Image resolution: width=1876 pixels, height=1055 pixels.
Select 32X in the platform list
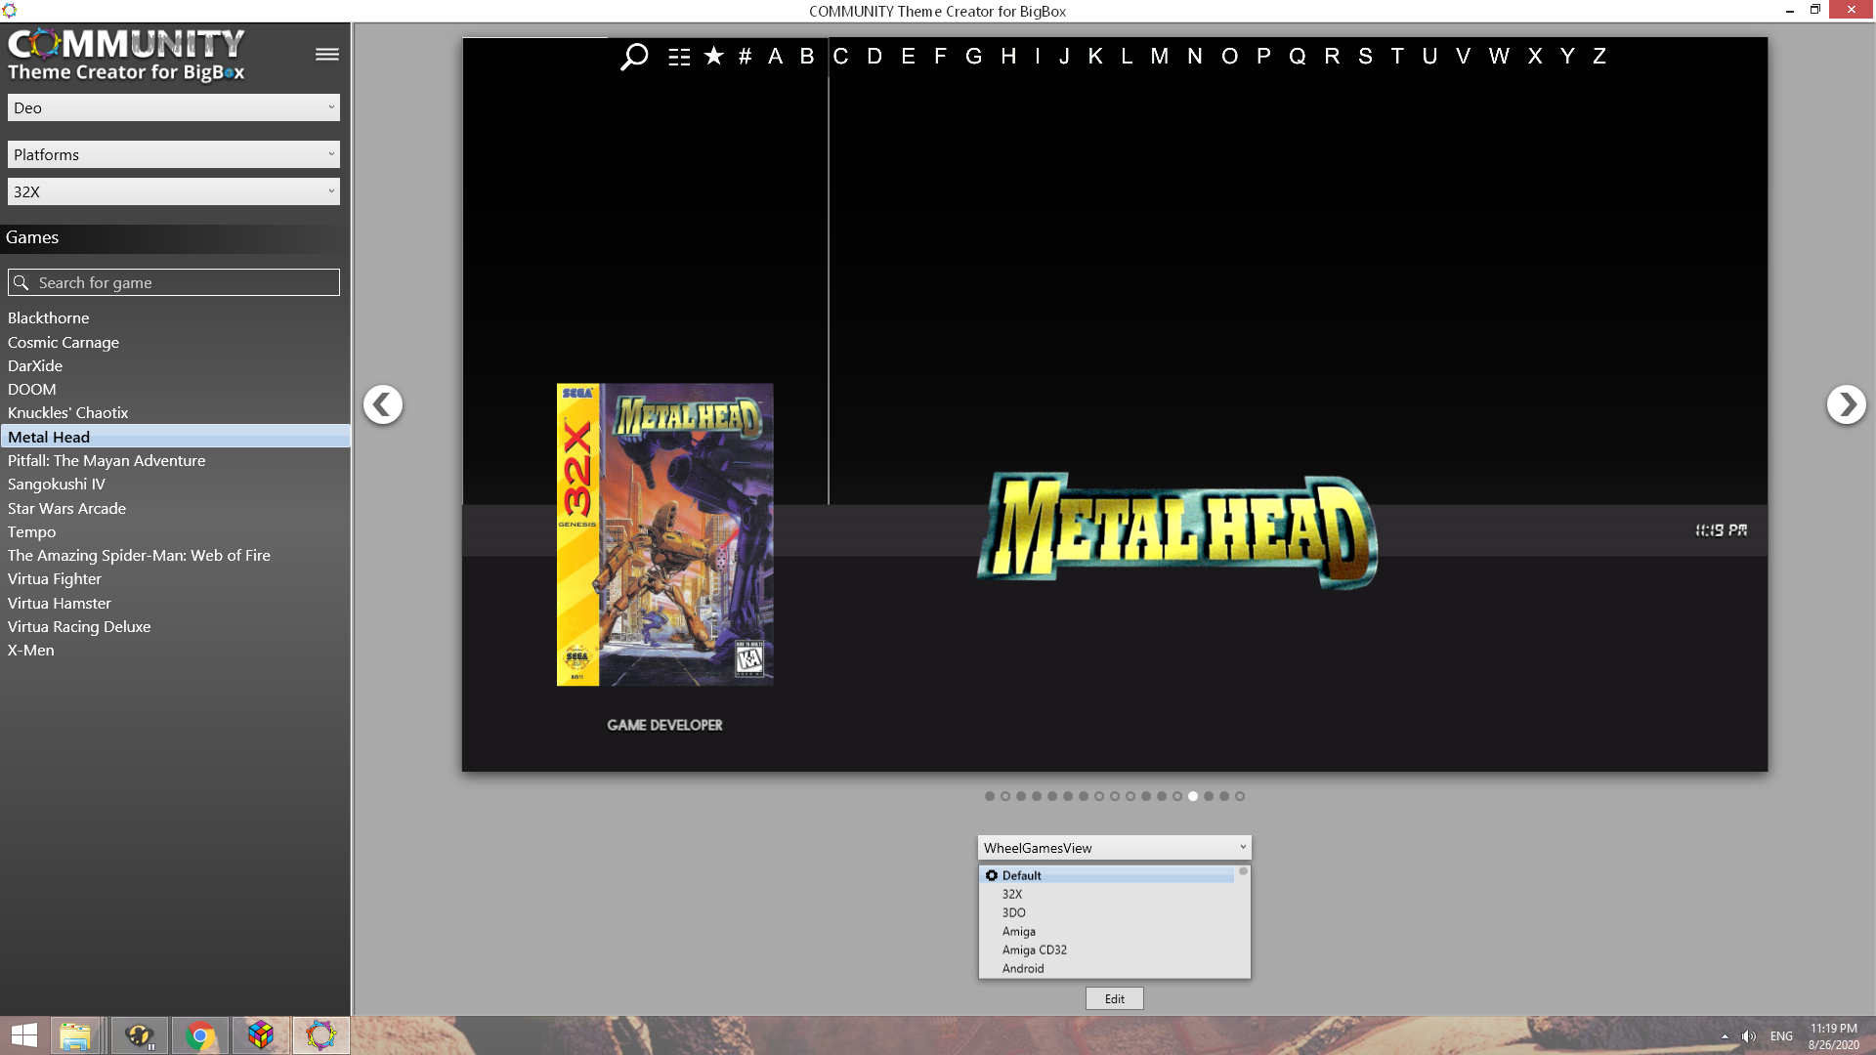(1107, 894)
